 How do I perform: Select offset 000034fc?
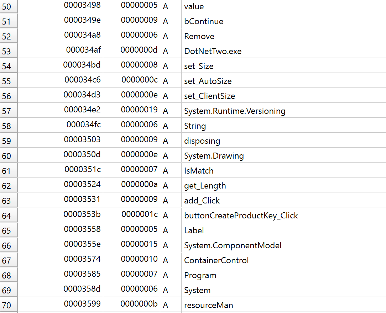click(83, 124)
